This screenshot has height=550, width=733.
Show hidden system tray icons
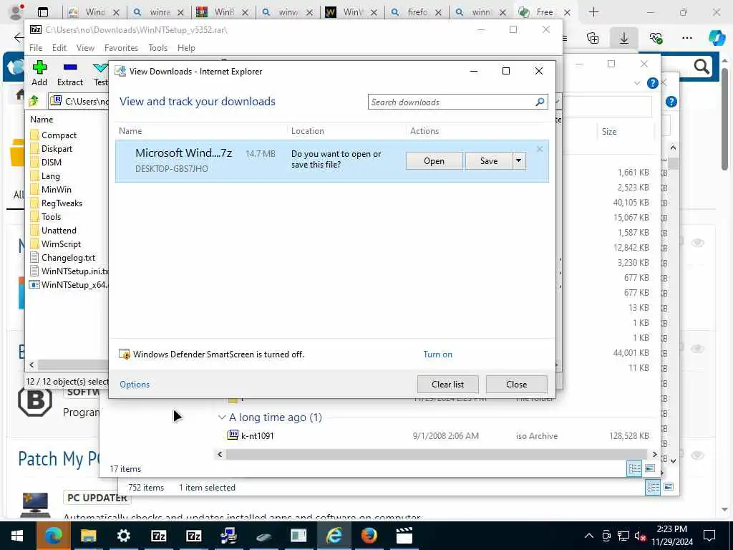tap(589, 536)
